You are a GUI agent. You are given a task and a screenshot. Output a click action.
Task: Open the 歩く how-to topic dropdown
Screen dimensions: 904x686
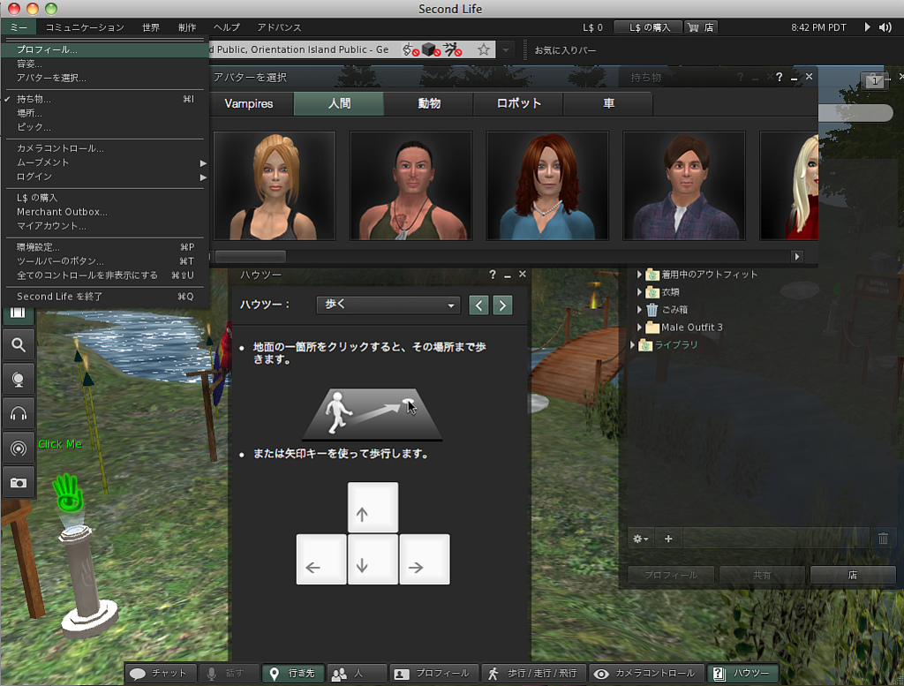388,305
